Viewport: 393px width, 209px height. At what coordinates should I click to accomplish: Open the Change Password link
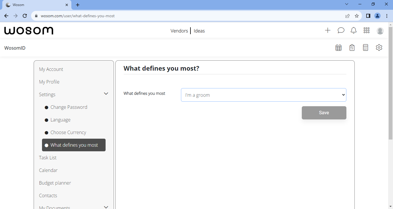[69, 107]
